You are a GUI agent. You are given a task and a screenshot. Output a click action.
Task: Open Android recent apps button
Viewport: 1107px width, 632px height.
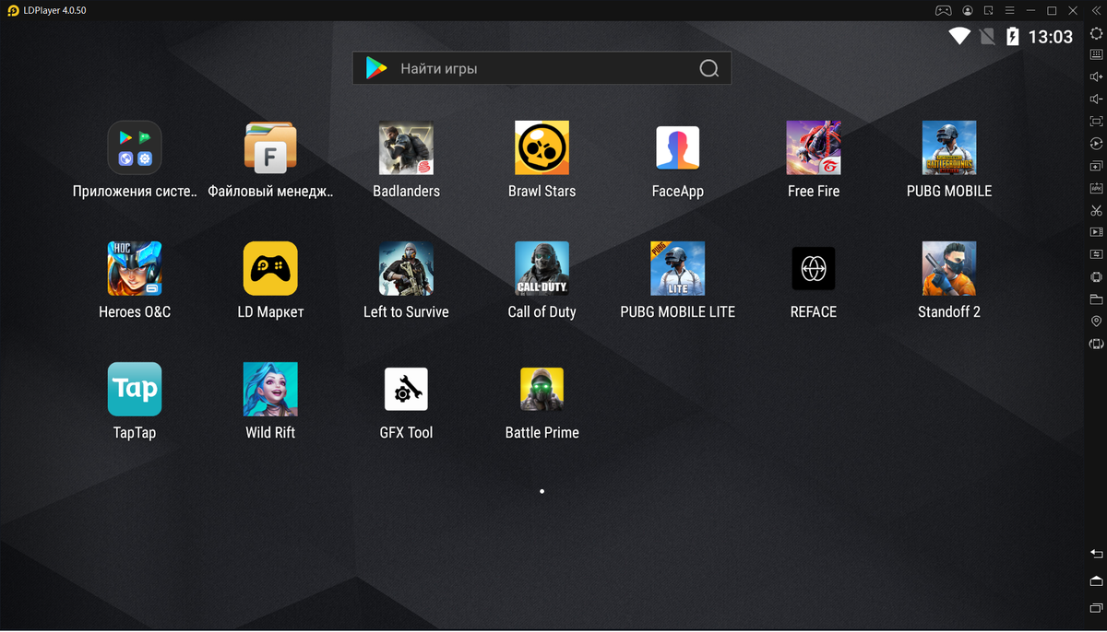1096,608
